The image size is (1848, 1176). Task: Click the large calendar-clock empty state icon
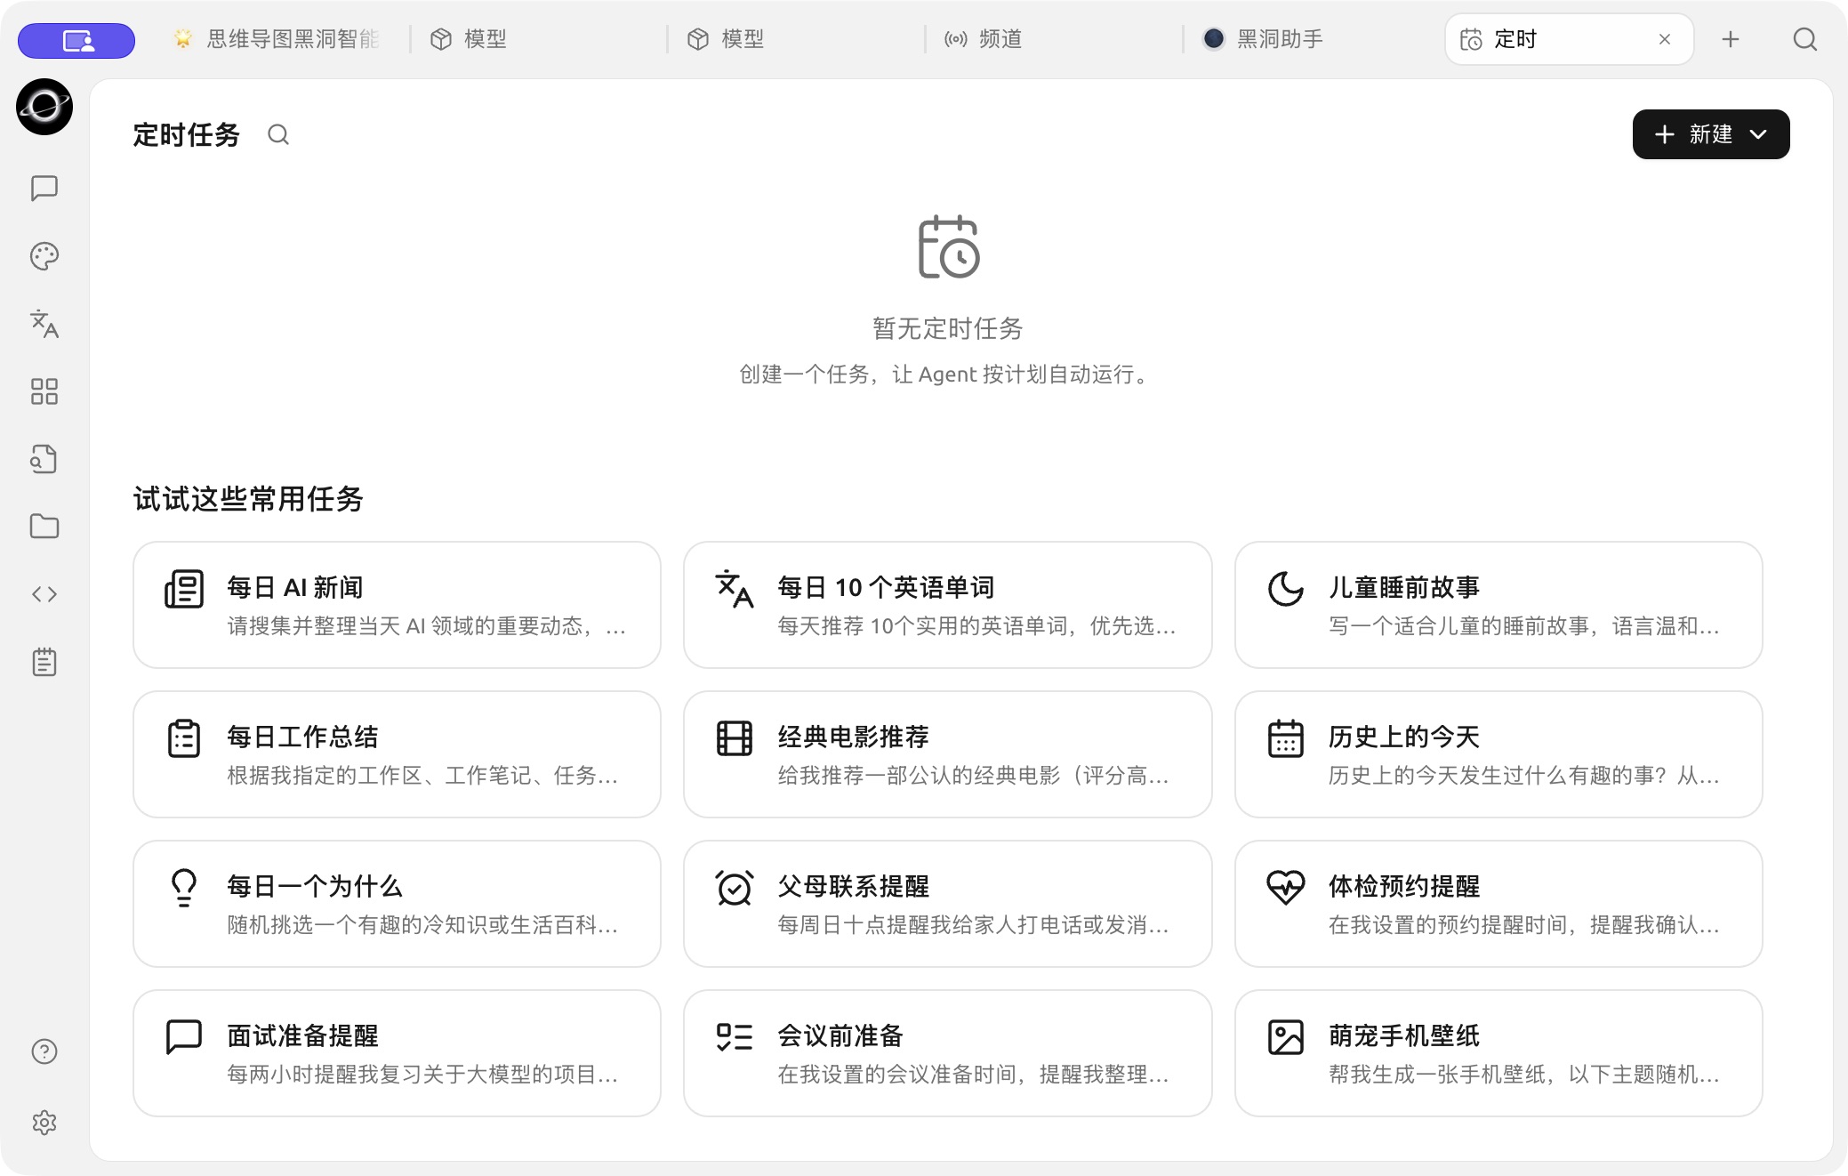[948, 246]
